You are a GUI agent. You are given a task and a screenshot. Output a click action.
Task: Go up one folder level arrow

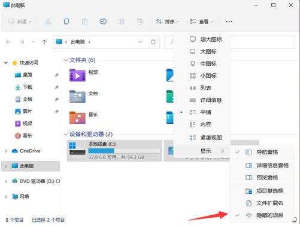(x=44, y=42)
